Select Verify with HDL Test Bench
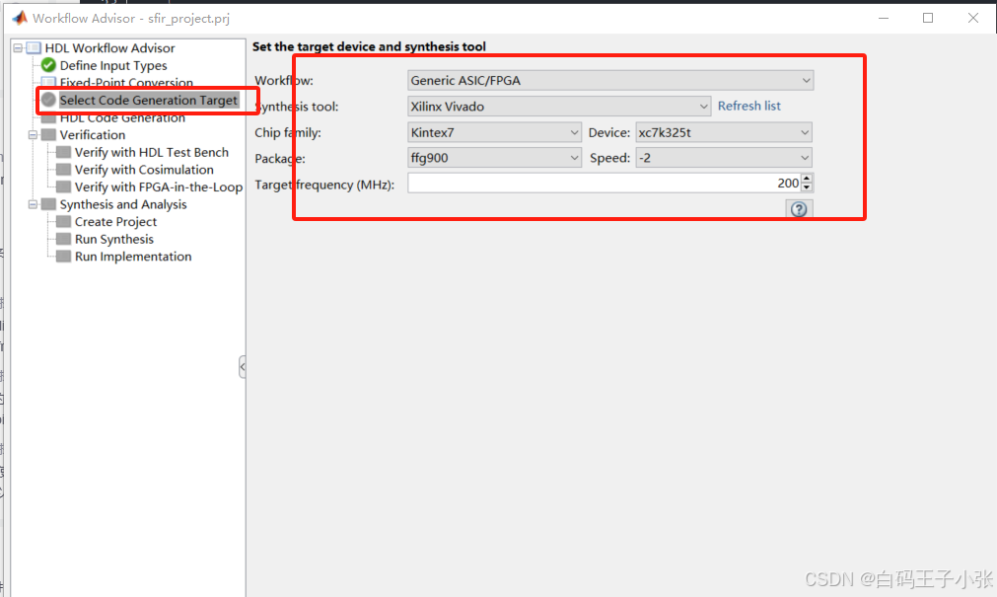This screenshot has height=597, width=997. coord(151,152)
